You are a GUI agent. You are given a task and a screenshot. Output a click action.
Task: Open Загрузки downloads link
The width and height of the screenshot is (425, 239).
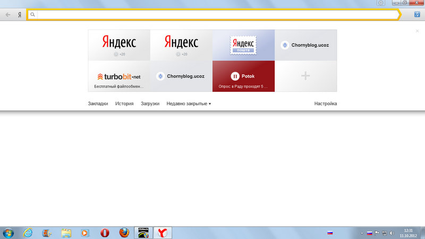(x=150, y=104)
